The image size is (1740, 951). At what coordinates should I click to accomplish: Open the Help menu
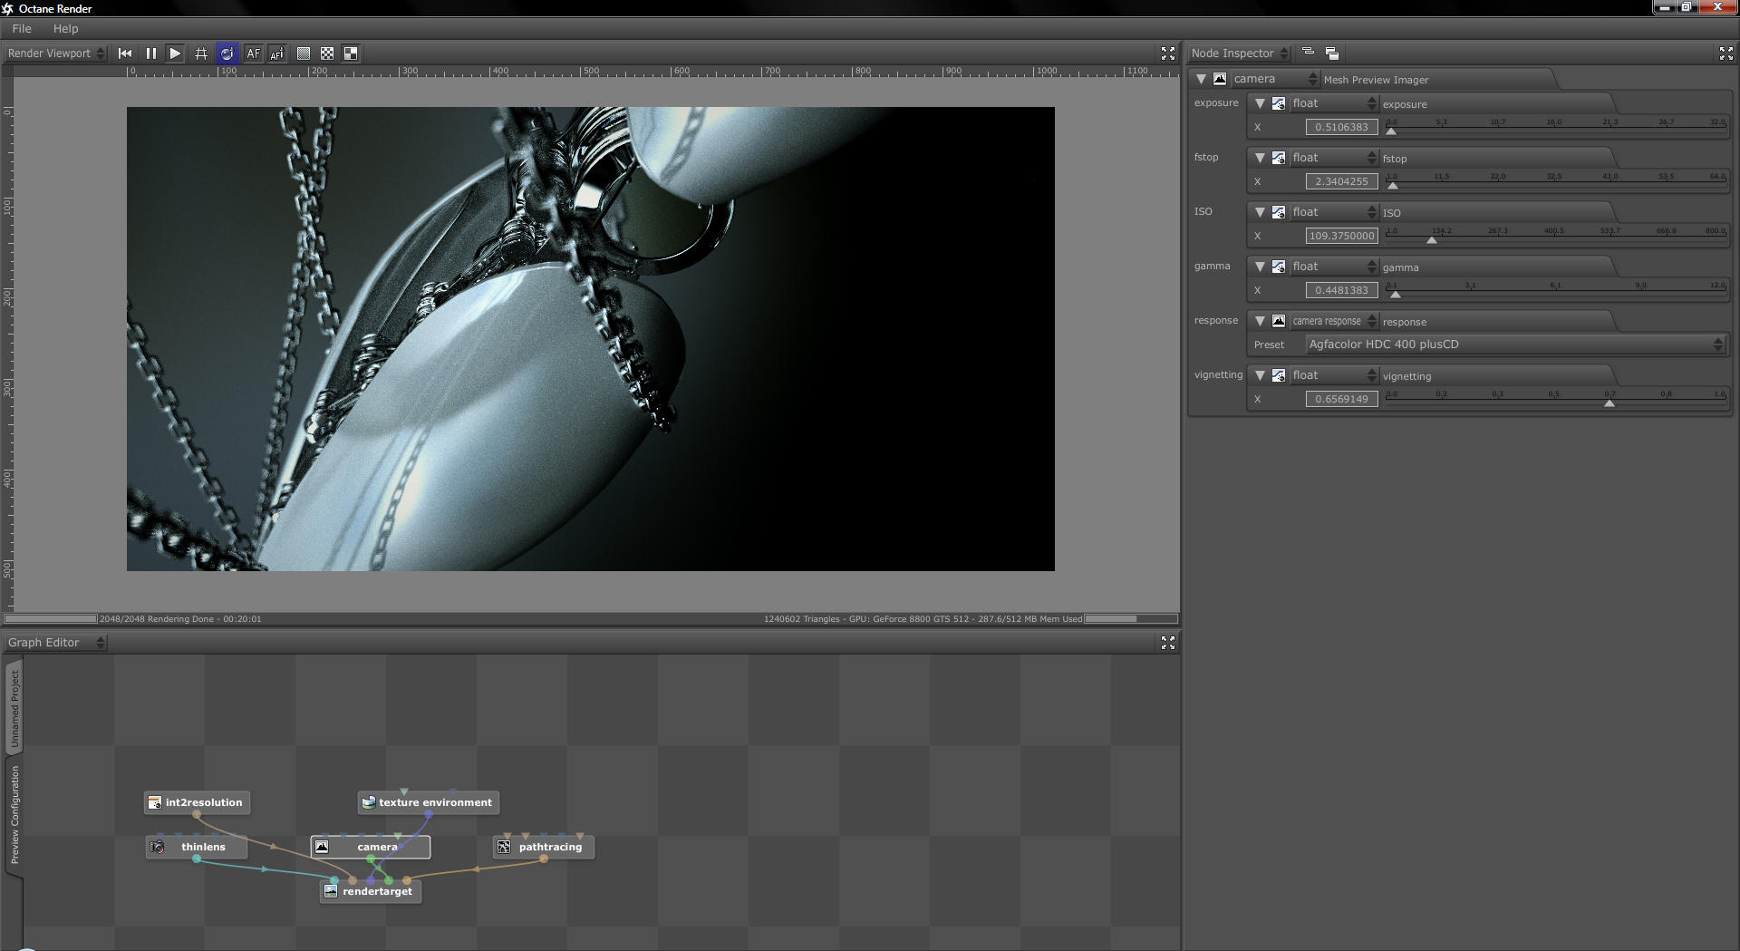click(x=65, y=29)
